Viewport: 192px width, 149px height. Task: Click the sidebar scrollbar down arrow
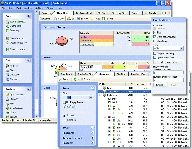tap(36, 116)
